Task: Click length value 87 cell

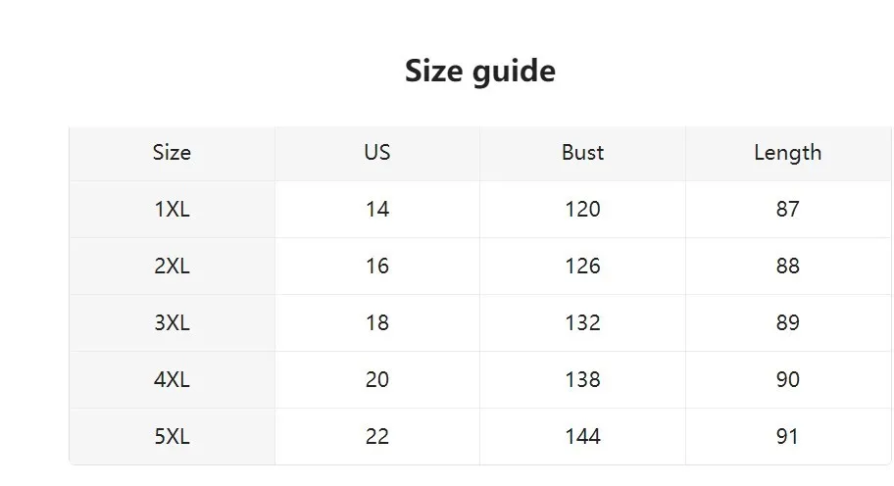Action: point(787,210)
